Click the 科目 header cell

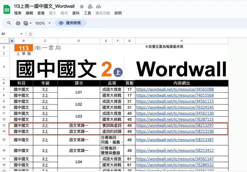click(21, 83)
